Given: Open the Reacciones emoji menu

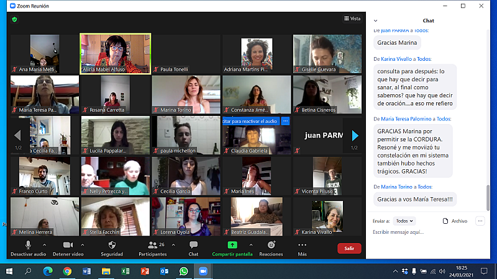Looking at the screenshot, I should point(271,248).
